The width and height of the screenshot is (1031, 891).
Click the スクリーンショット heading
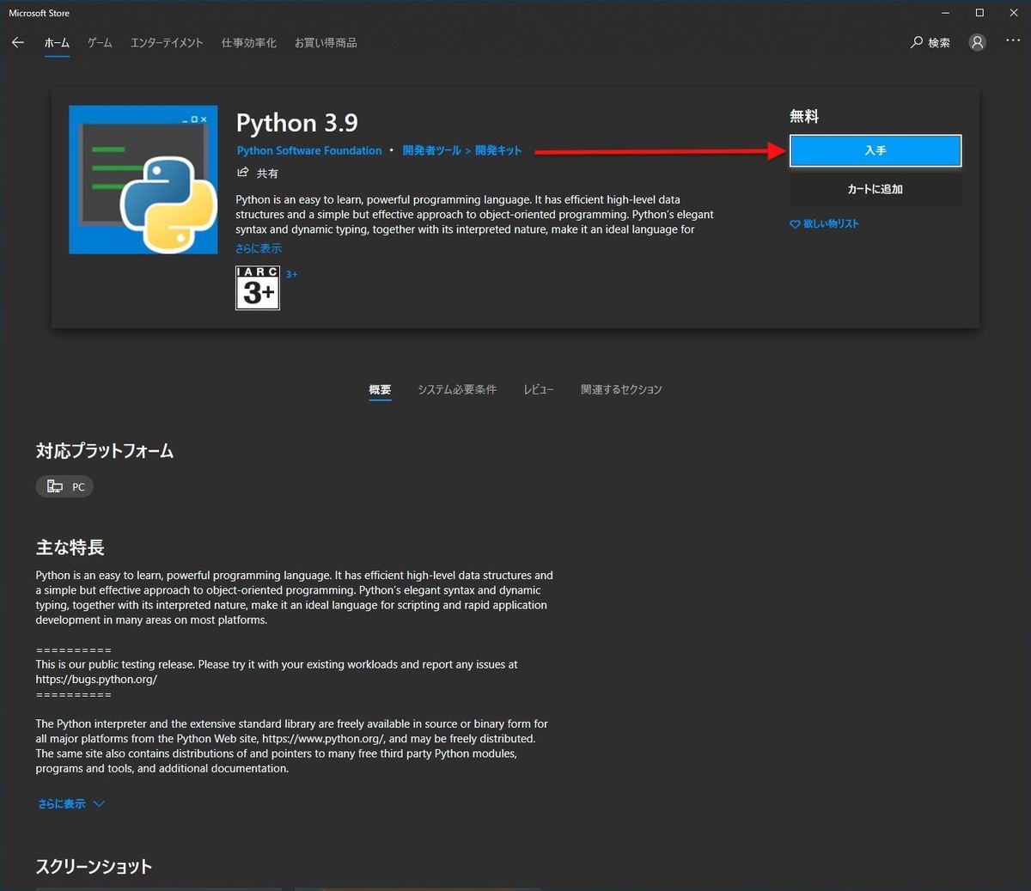[x=94, y=866]
